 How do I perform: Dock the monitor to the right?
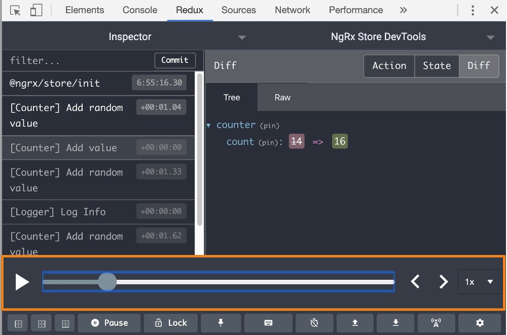tap(42, 323)
